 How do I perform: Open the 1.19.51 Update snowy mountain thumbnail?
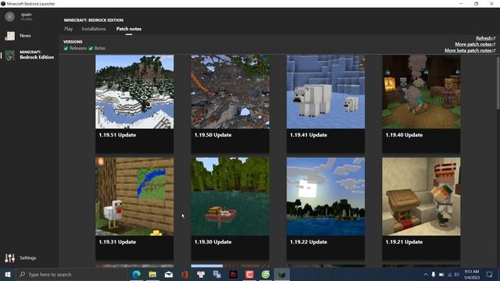tap(134, 92)
